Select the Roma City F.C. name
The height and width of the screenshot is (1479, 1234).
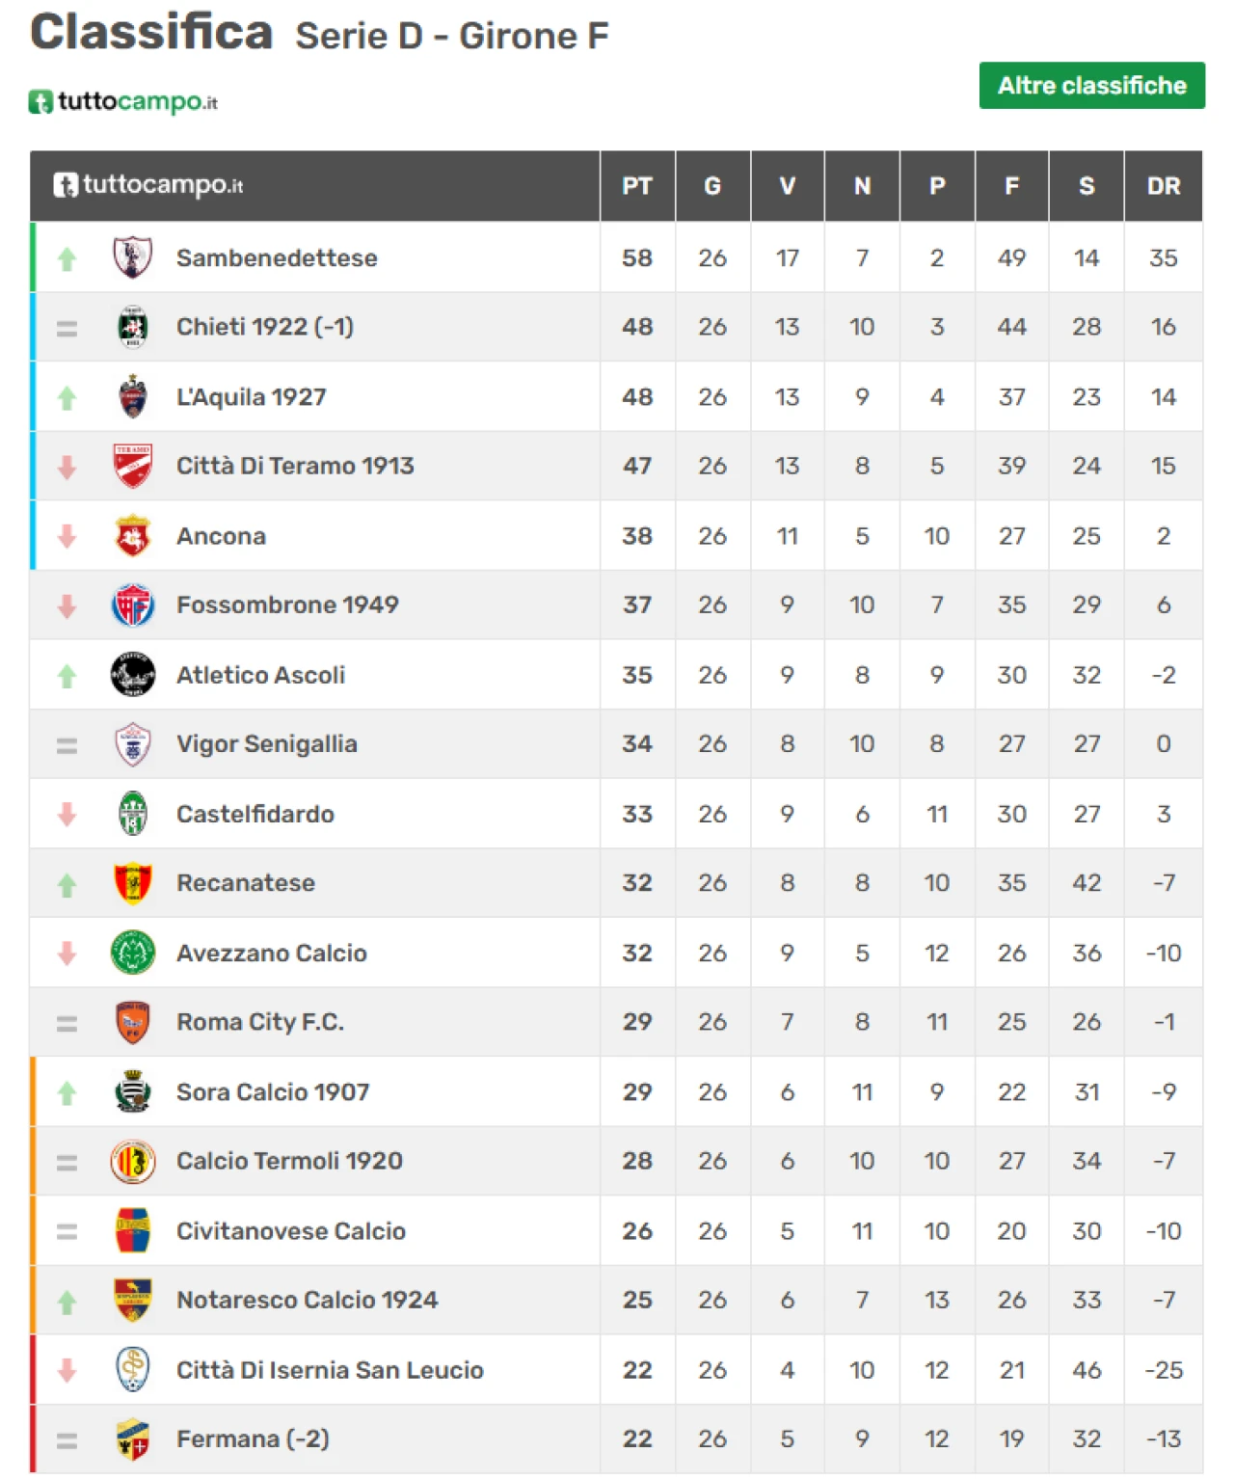[260, 1022]
